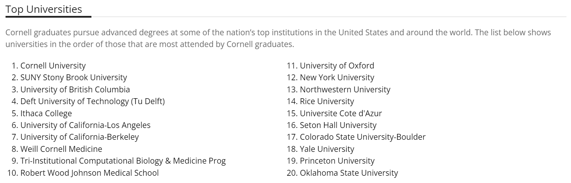The width and height of the screenshot is (571, 183).
Task: Select Cornell University list entry
Action: pyautogui.click(x=53, y=66)
